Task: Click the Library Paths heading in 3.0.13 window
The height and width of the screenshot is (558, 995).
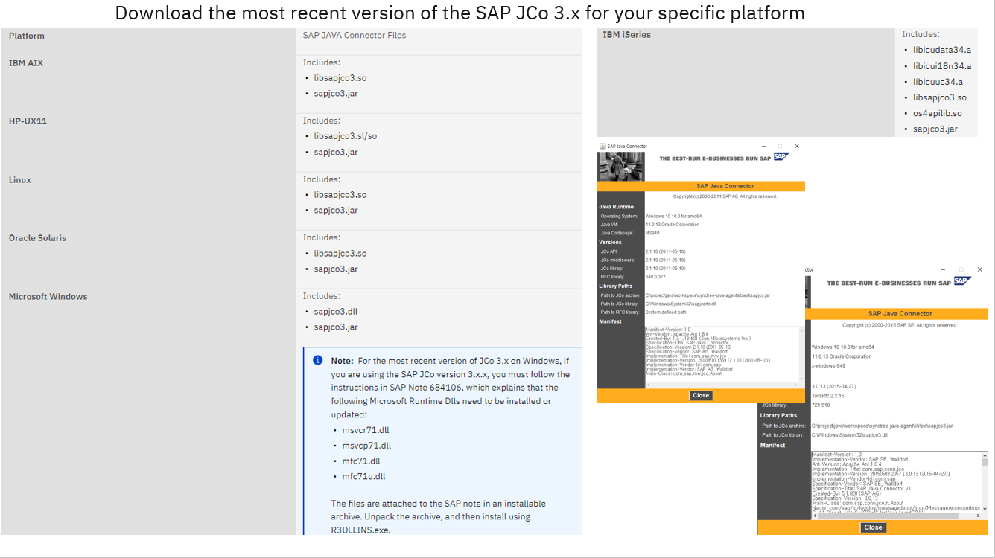Action: click(x=779, y=415)
